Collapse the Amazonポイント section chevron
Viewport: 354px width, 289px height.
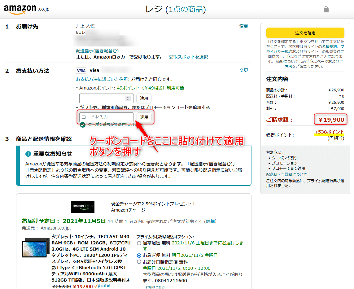point(77,88)
